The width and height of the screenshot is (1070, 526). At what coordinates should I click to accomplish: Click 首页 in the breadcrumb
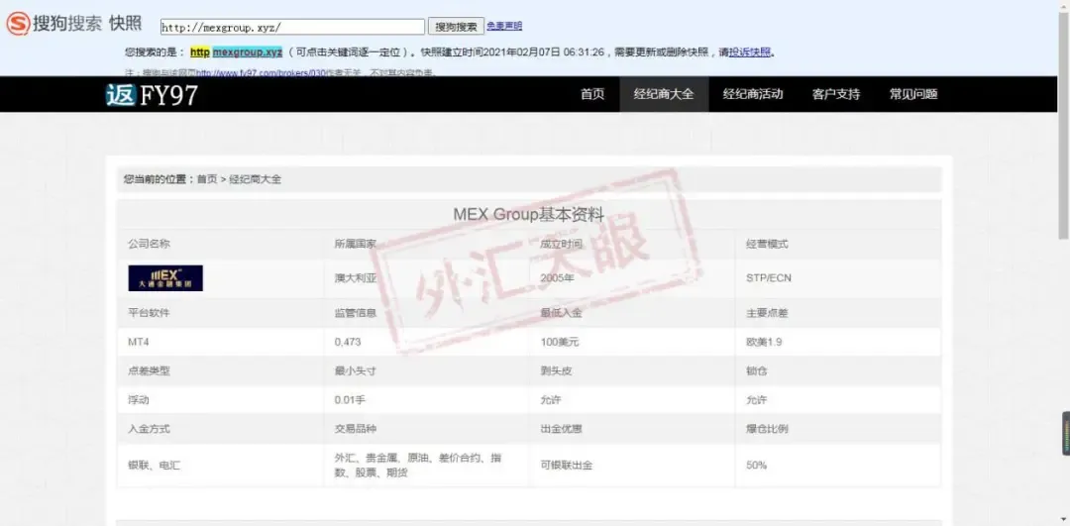(x=207, y=179)
